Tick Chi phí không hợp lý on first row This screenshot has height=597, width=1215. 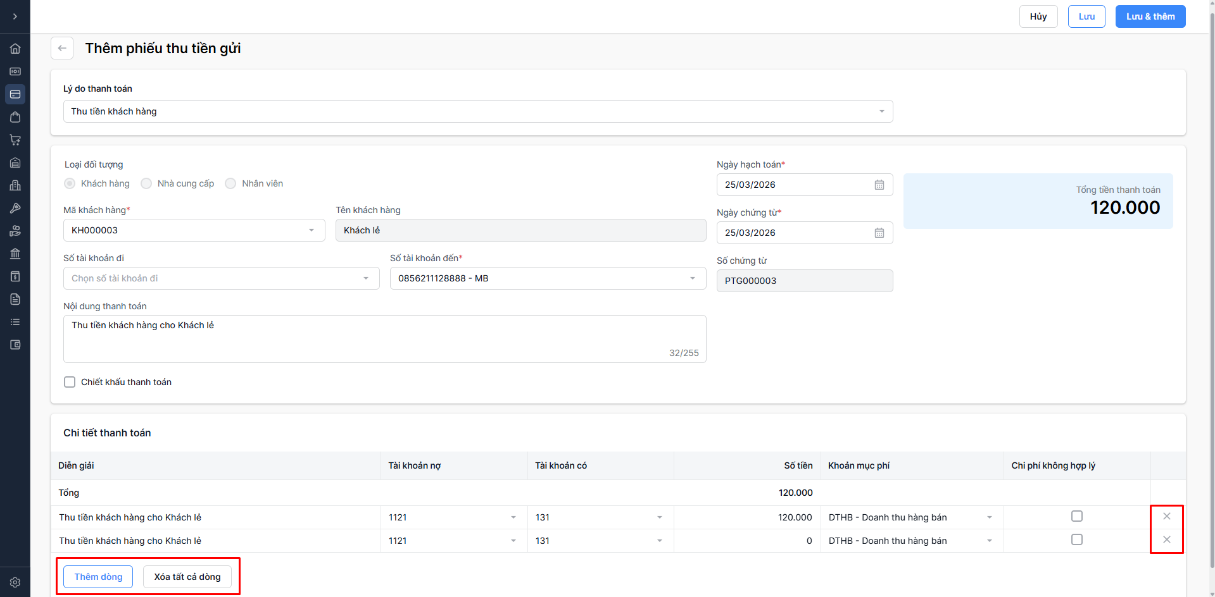tap(1076, 517)
